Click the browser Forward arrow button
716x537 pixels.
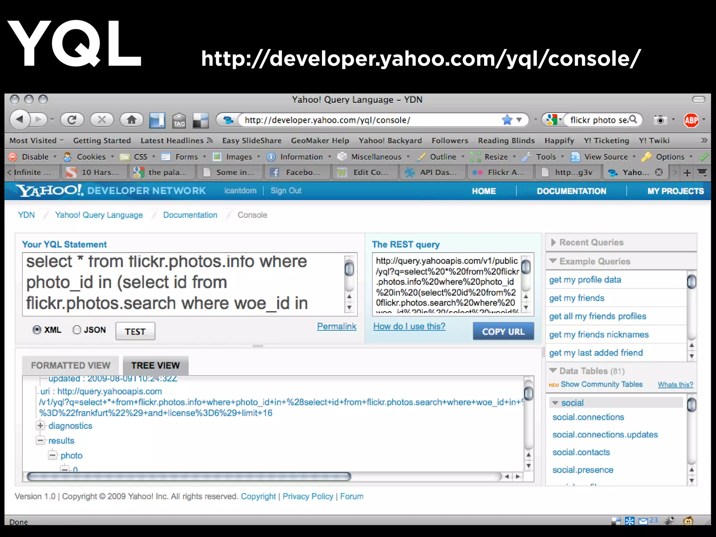click(x=39, y=120)
